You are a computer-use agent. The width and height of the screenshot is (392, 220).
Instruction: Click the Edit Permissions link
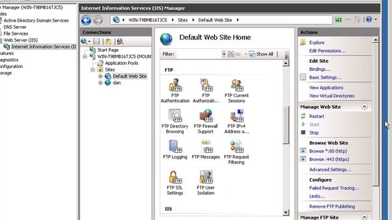[x=327, y=51]
